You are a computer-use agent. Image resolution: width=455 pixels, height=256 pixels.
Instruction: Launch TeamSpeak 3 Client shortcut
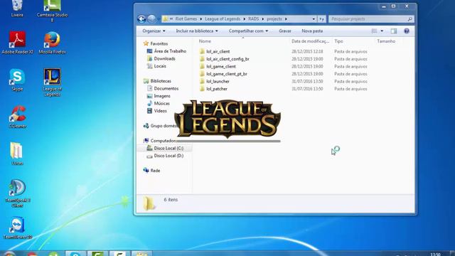[x=17, y=193]
